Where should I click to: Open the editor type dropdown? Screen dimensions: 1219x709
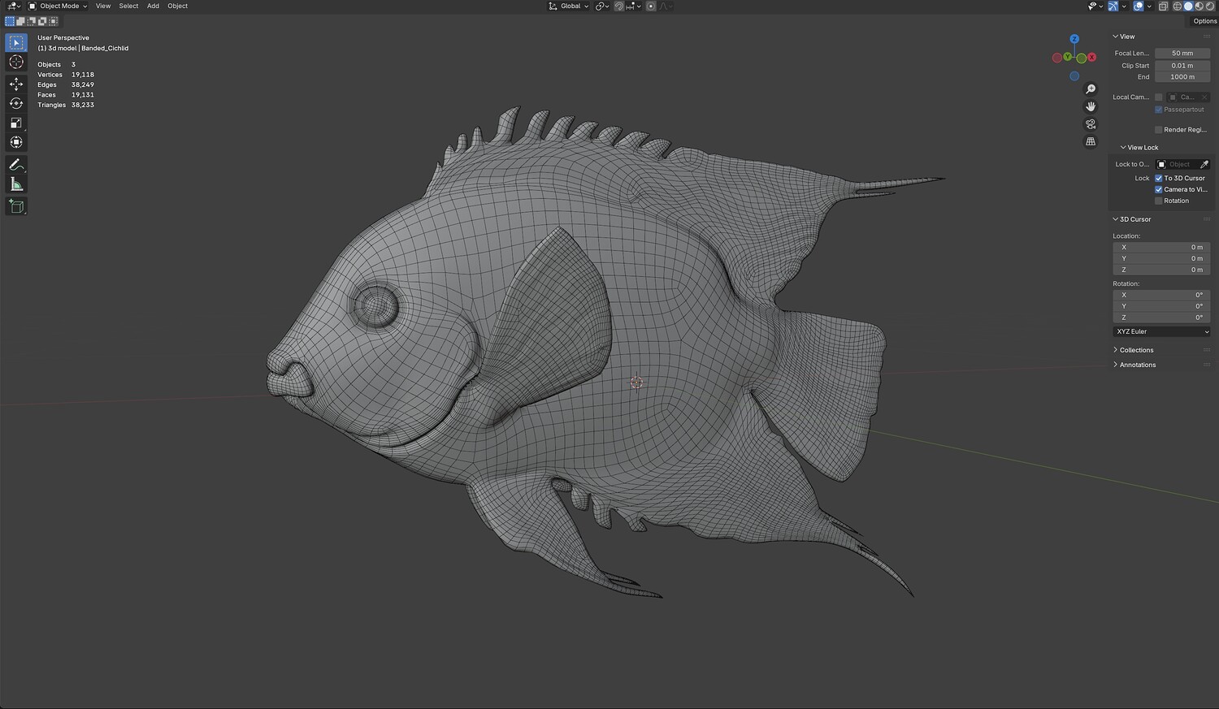[15, 6]
